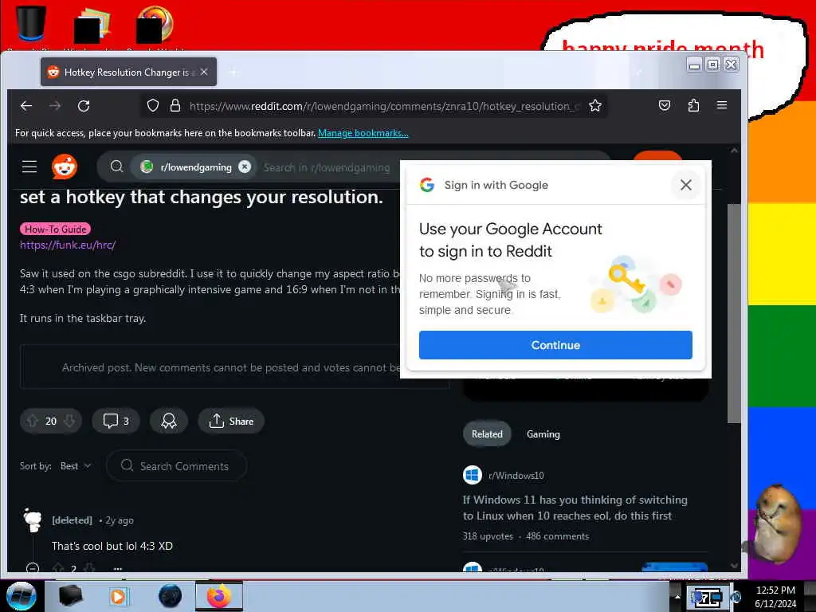Image resolution: width=816 pixels, height=612 pixels.
Task: Click the Google logo in sign-in popup
Action: click(x=427, y=185)
